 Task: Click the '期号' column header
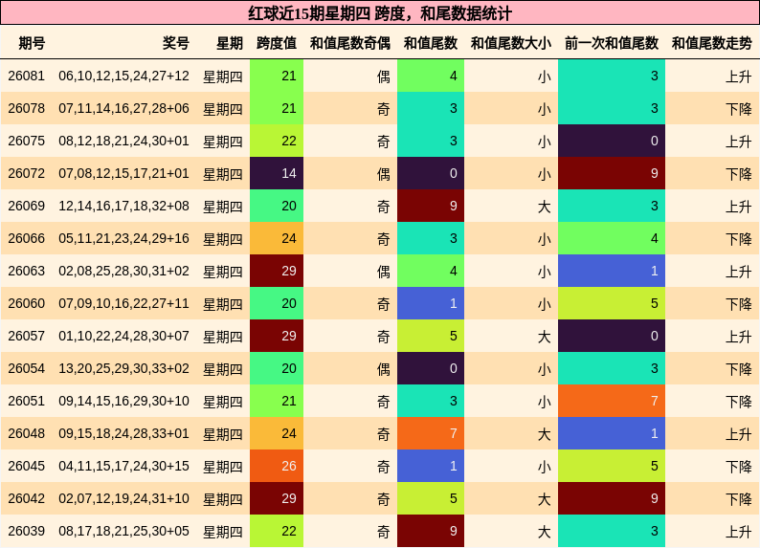(32, 43)
